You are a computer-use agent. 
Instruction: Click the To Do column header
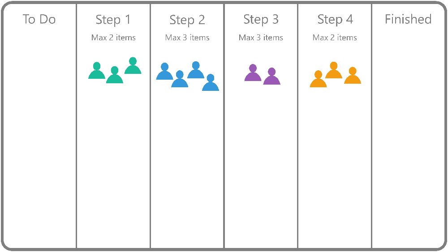pos(39,19)
